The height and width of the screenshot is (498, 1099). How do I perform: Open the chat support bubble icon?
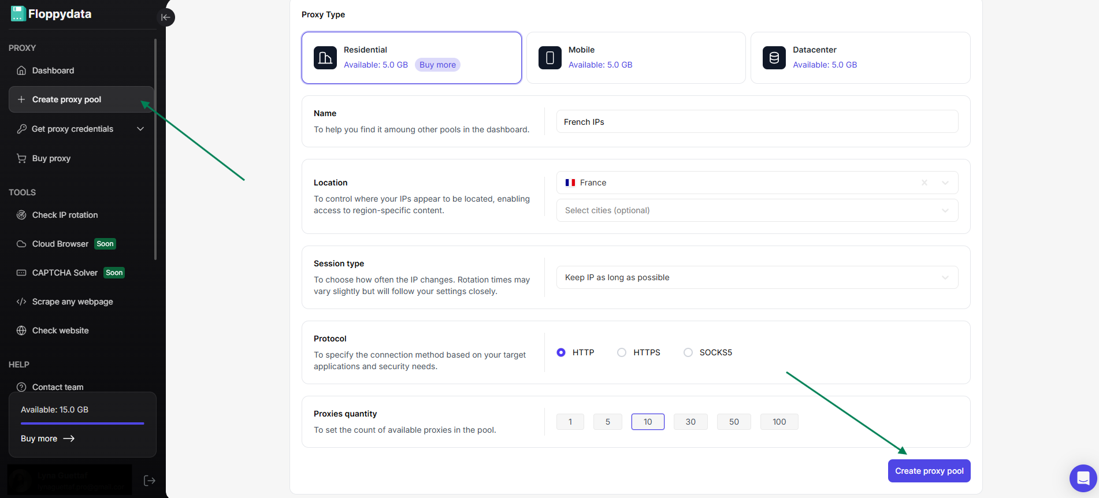tap(1083, 478)
